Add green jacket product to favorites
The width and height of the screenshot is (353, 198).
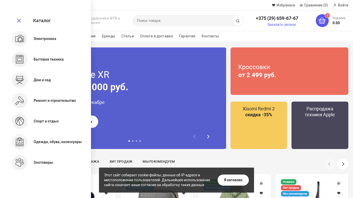tap(261, 193)
